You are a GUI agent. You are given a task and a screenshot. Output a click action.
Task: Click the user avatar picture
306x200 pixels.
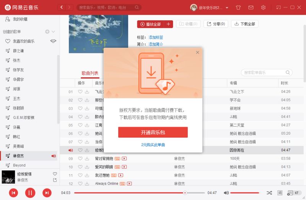pyautogui.click(x=194, y=8)
